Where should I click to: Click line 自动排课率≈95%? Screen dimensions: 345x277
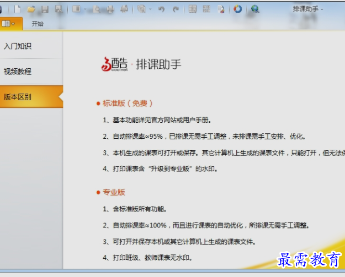[204, 137]
